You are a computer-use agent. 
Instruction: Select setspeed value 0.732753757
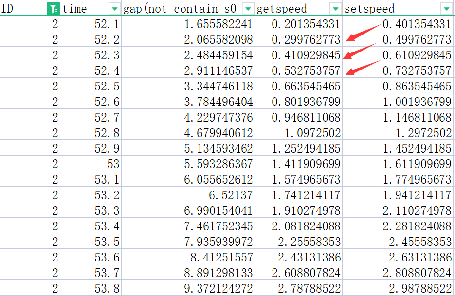[x=398, y=70]
